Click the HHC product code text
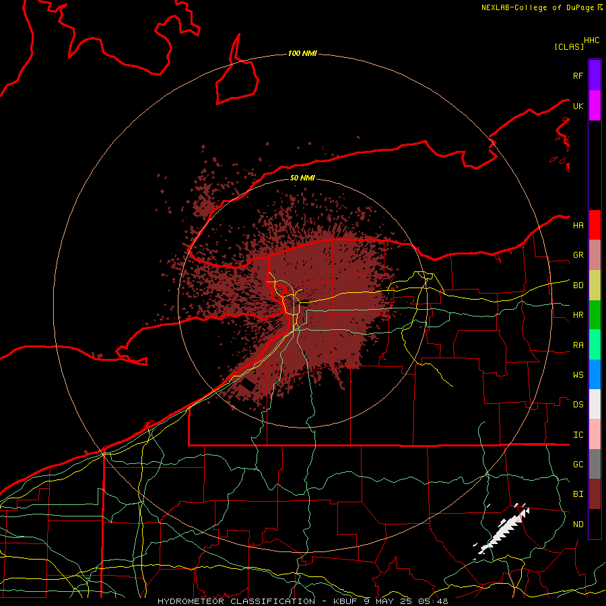Viewport: 606px width, 606px height. [592, 40]
